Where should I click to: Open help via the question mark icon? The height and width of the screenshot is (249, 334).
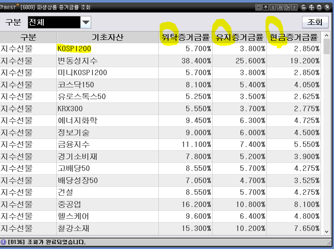coord(294,8)
